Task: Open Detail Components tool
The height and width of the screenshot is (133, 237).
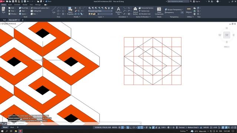Action: pyautogui.click(x=159, y=11)
